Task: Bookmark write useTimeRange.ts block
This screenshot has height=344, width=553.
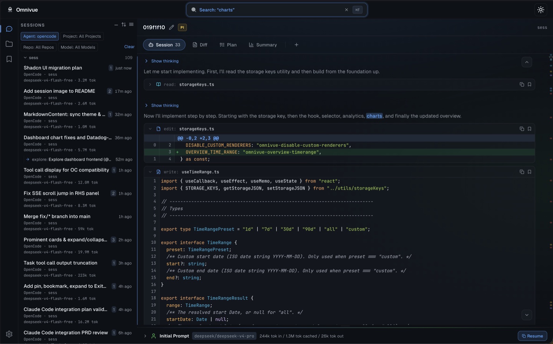Action: (530, 172)
